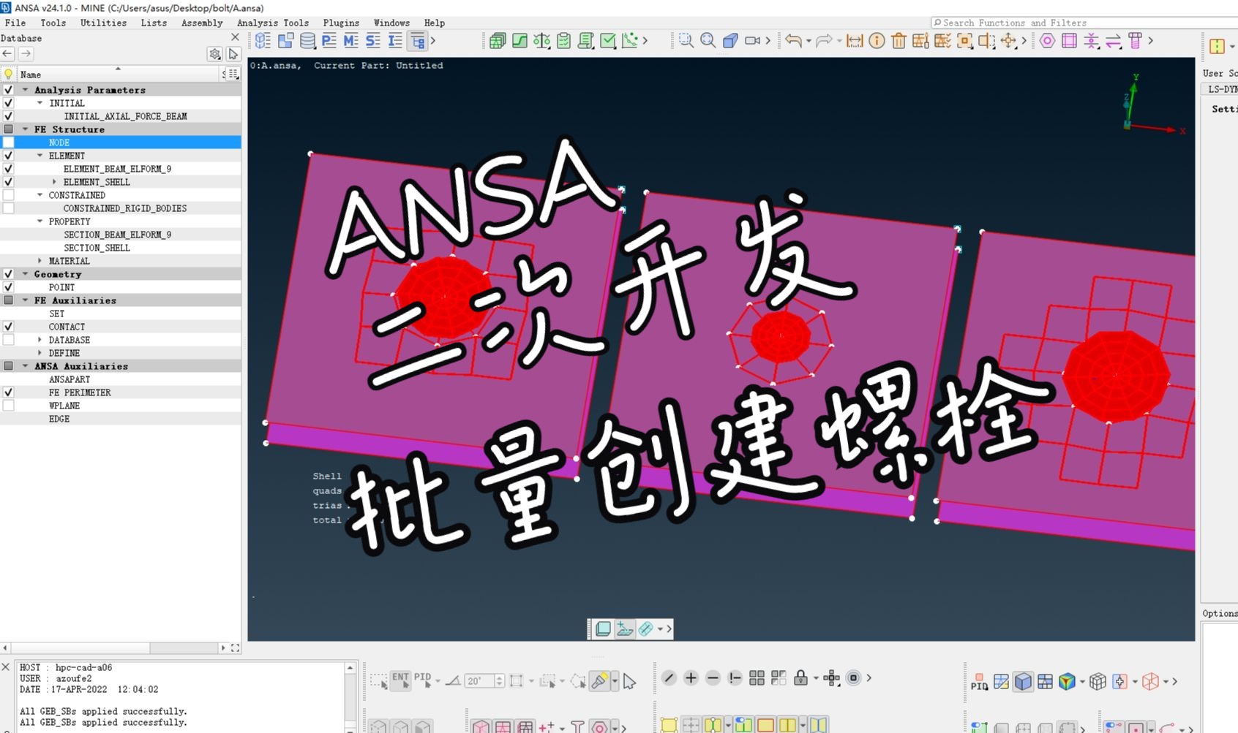This screenshot has width=1238, height=733.
Task: Open the Assembly menu
Action: [x=201, y=23]
